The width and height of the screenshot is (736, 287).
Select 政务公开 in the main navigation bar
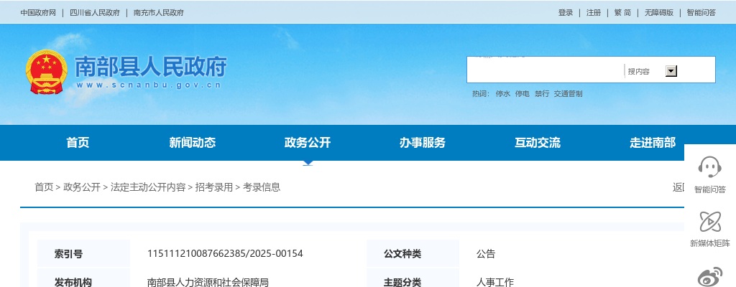(308, 143)
